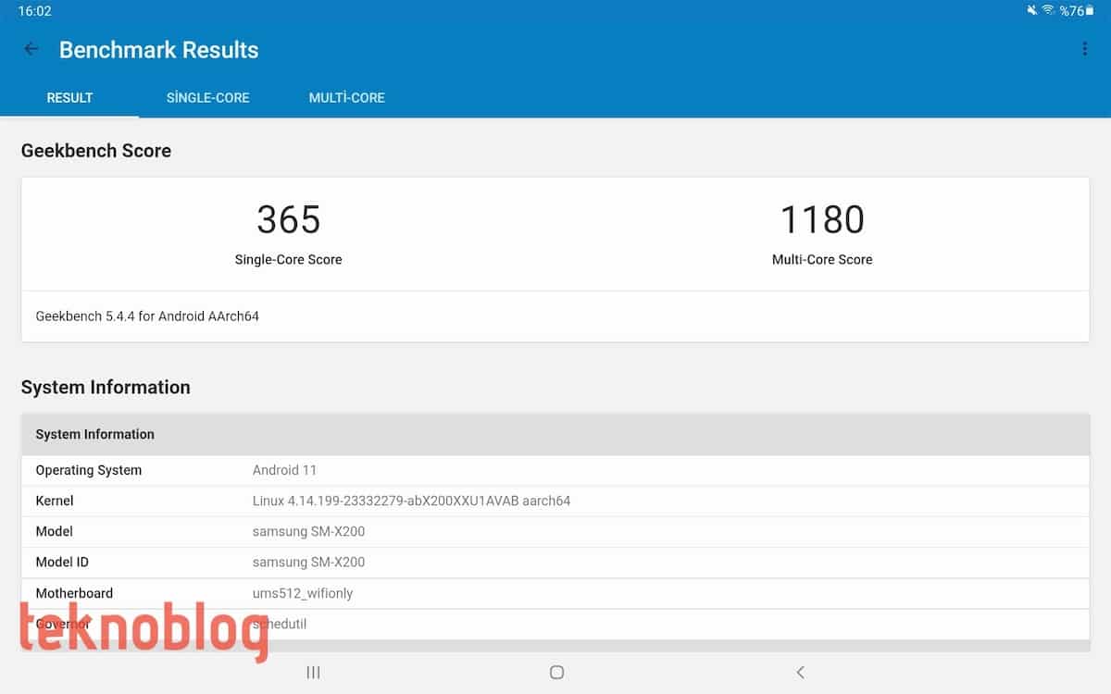Screen dimensions: 1111x694
Task: Tap the battery indicator in the status bar
Action: tap(1078, 11)
